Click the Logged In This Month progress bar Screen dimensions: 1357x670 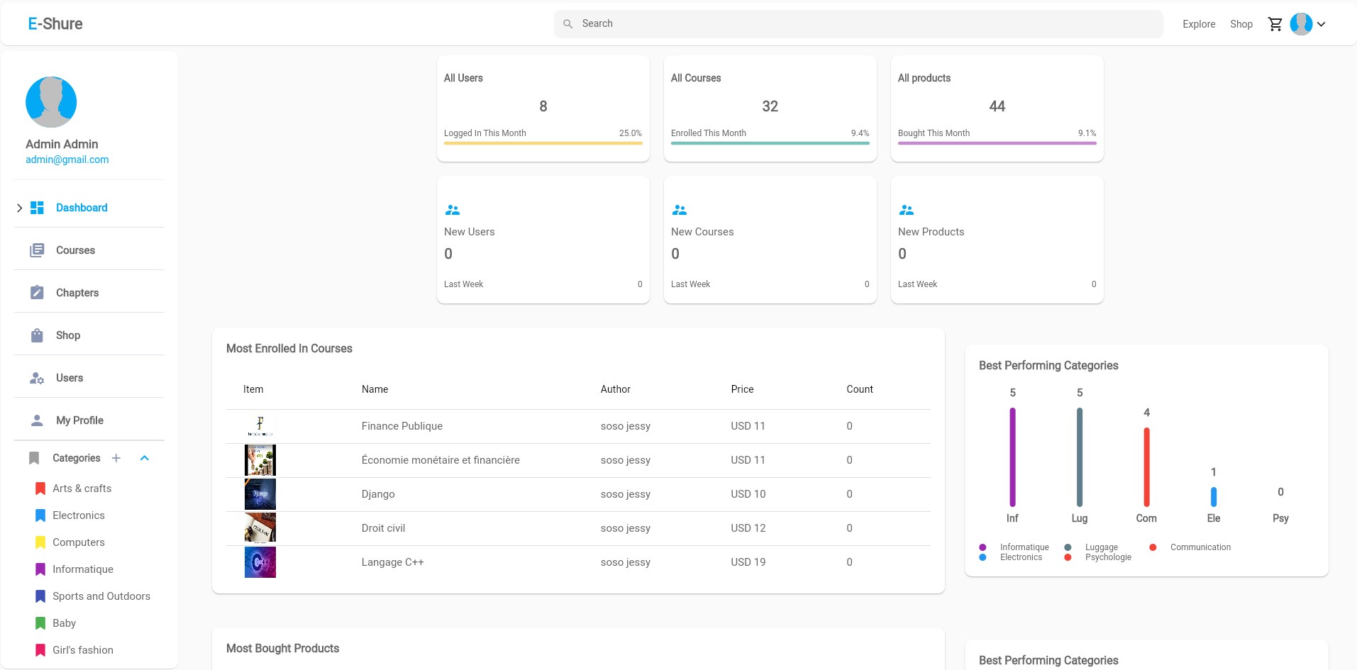click(543, 143)
